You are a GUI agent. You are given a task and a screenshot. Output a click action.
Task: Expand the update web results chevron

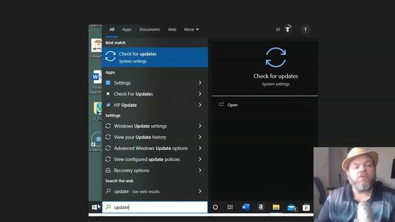(x=200, y=191)
